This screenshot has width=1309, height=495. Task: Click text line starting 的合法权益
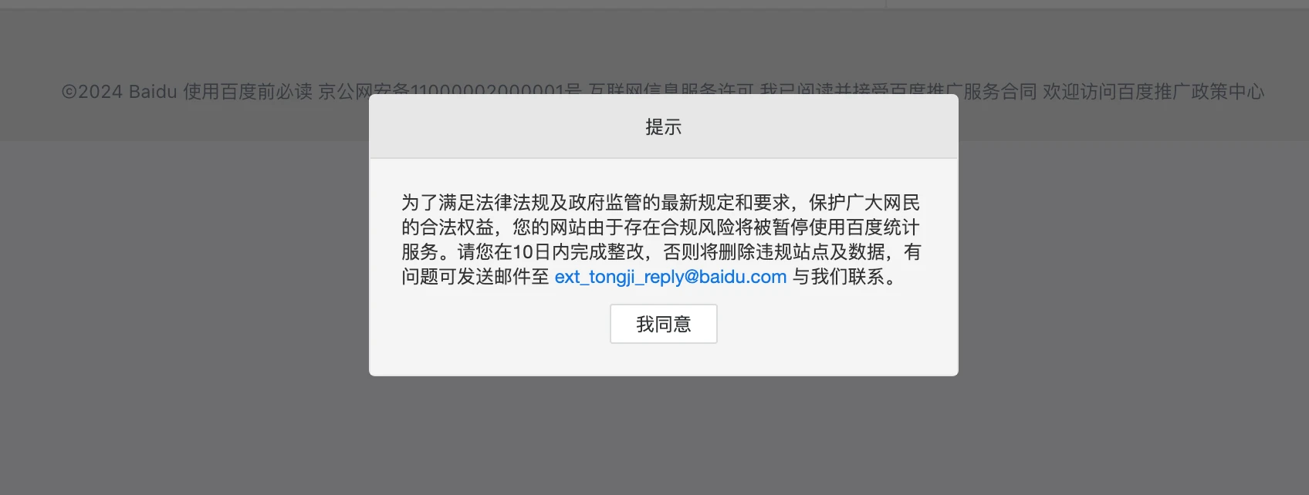coord(661,227)
